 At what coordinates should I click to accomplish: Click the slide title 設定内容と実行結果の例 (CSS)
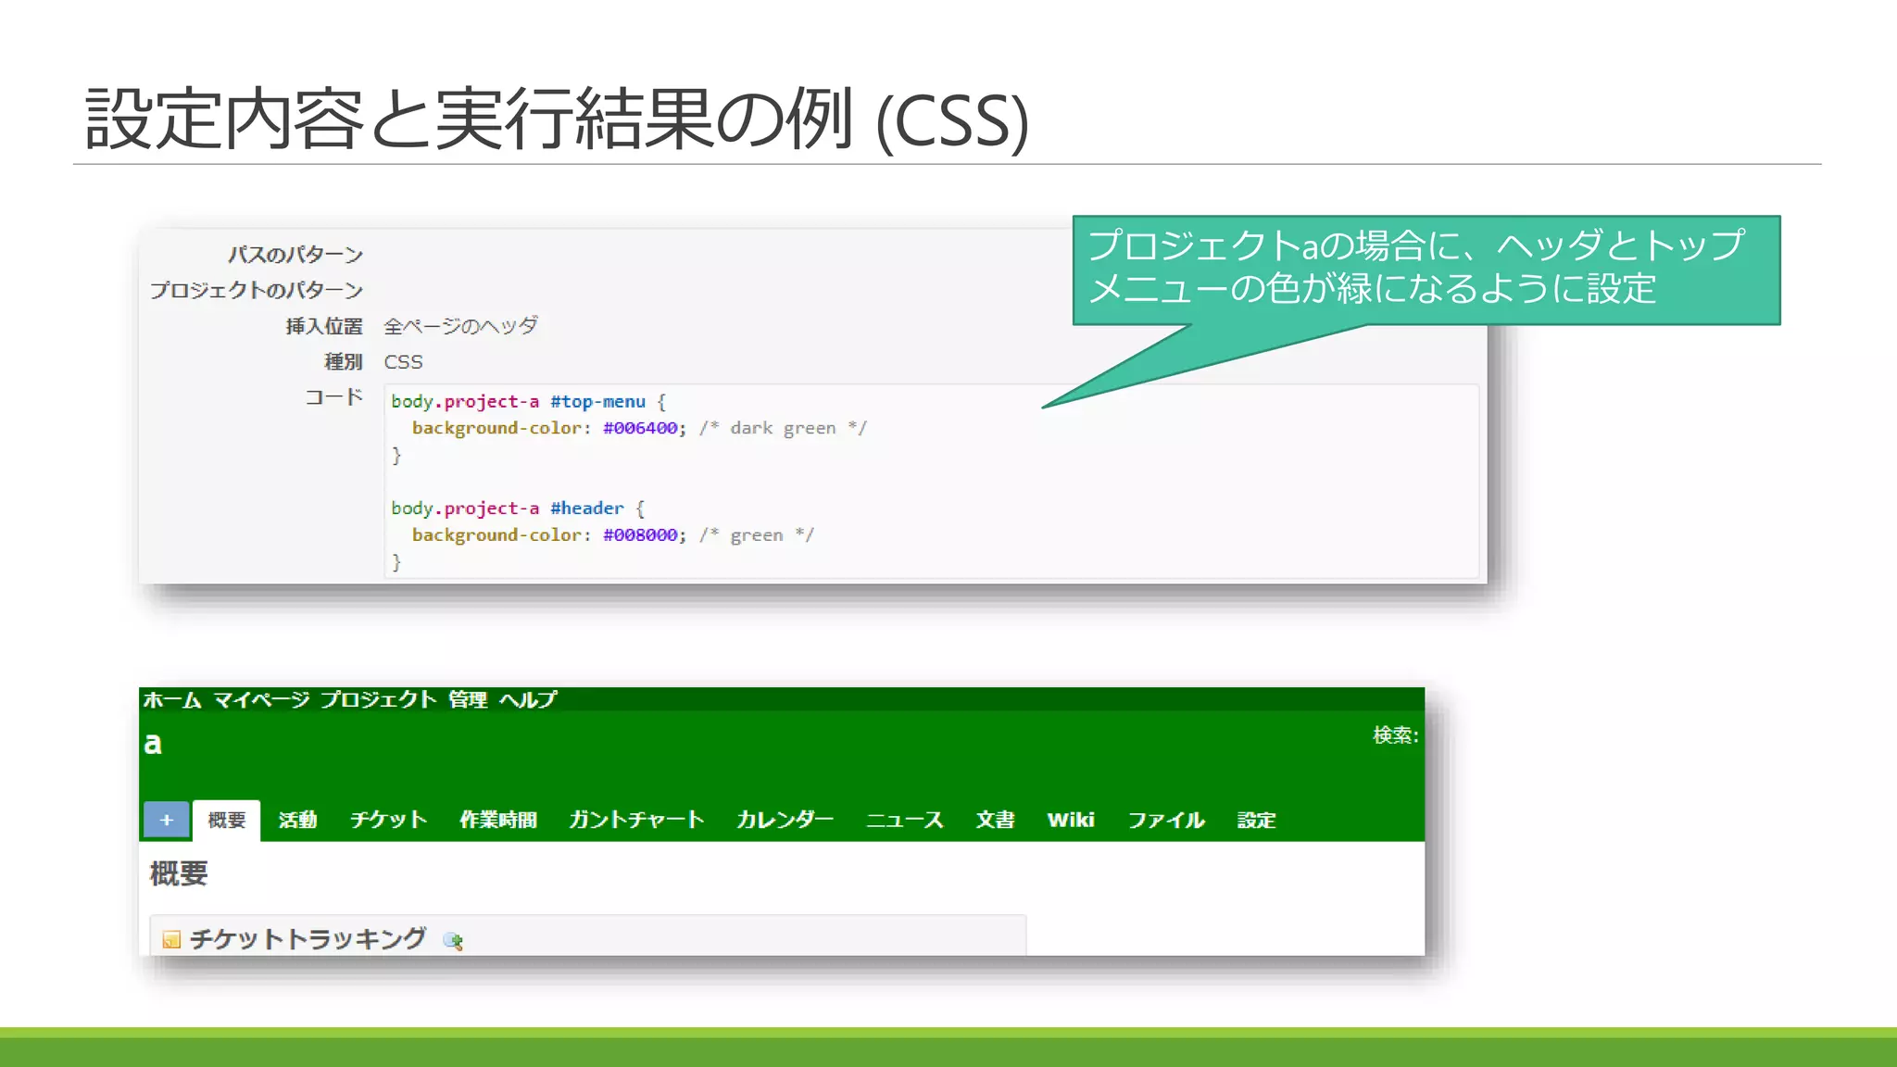pyautogui.click(x=557, y=119)
